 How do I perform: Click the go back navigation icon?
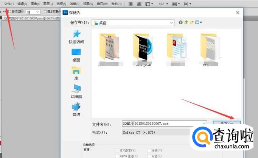181,23
